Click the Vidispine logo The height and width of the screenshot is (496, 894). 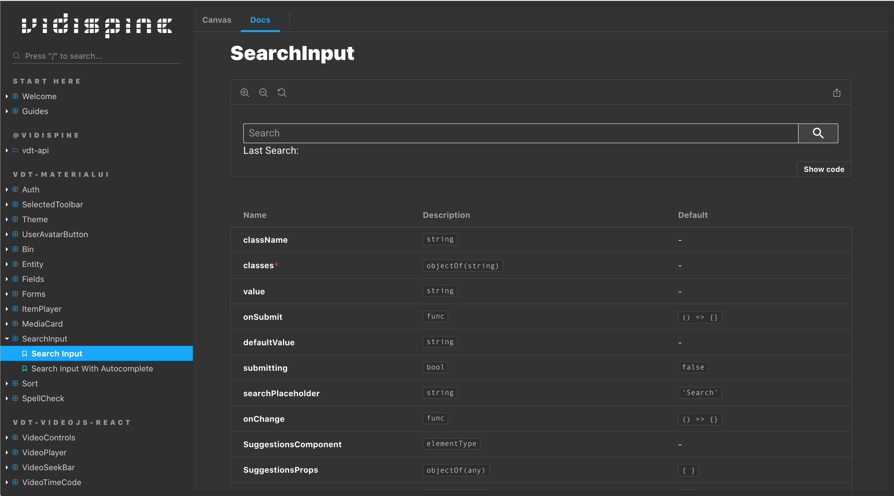tap(97, 26)
